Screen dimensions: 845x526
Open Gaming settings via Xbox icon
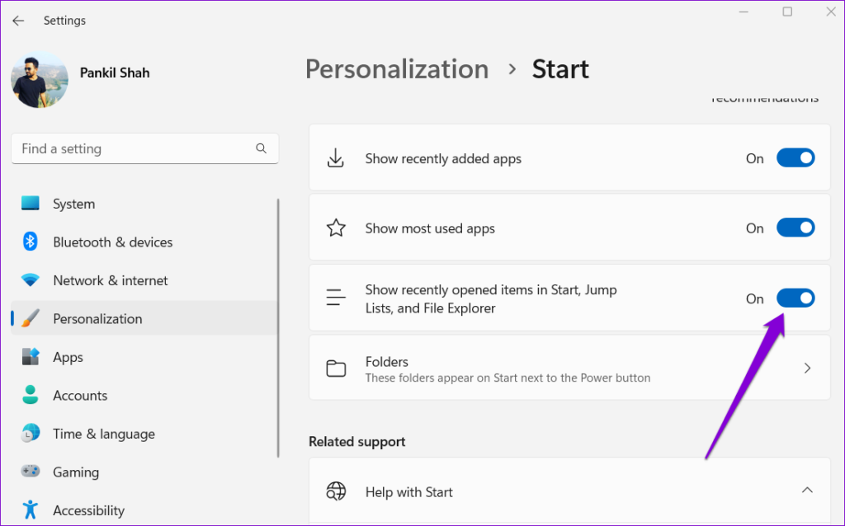(x=31, y=472)
